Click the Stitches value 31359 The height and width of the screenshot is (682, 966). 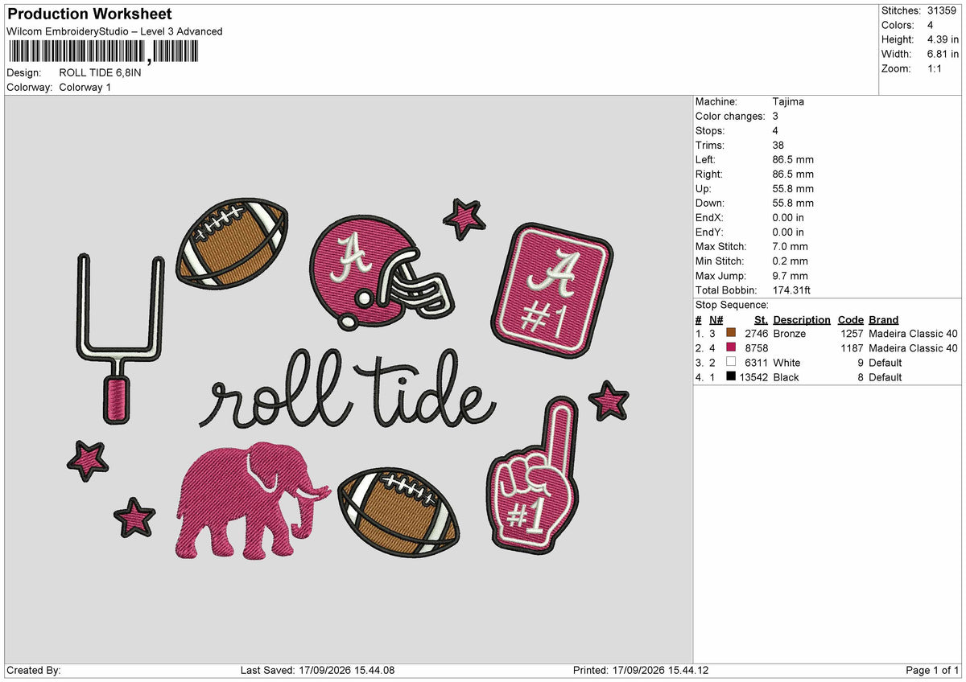pos(943,10)
